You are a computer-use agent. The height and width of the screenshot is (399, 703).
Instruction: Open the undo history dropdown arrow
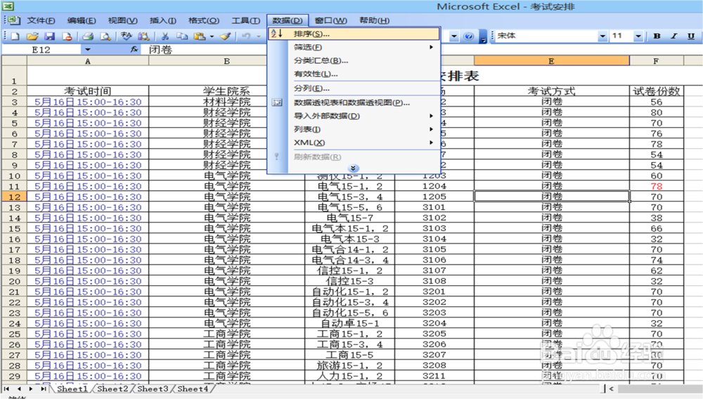(x=259, y=37)
